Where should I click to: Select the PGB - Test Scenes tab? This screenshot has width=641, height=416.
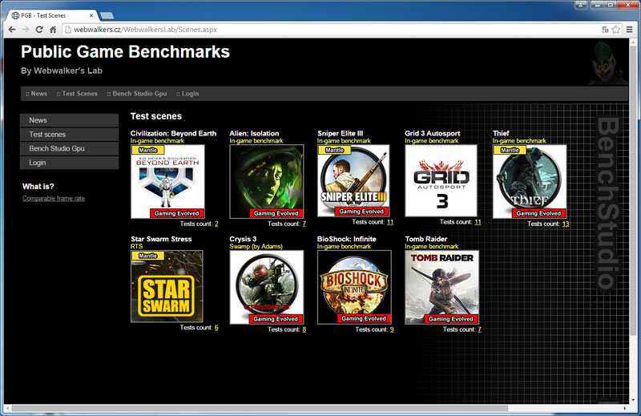(52, 15)
